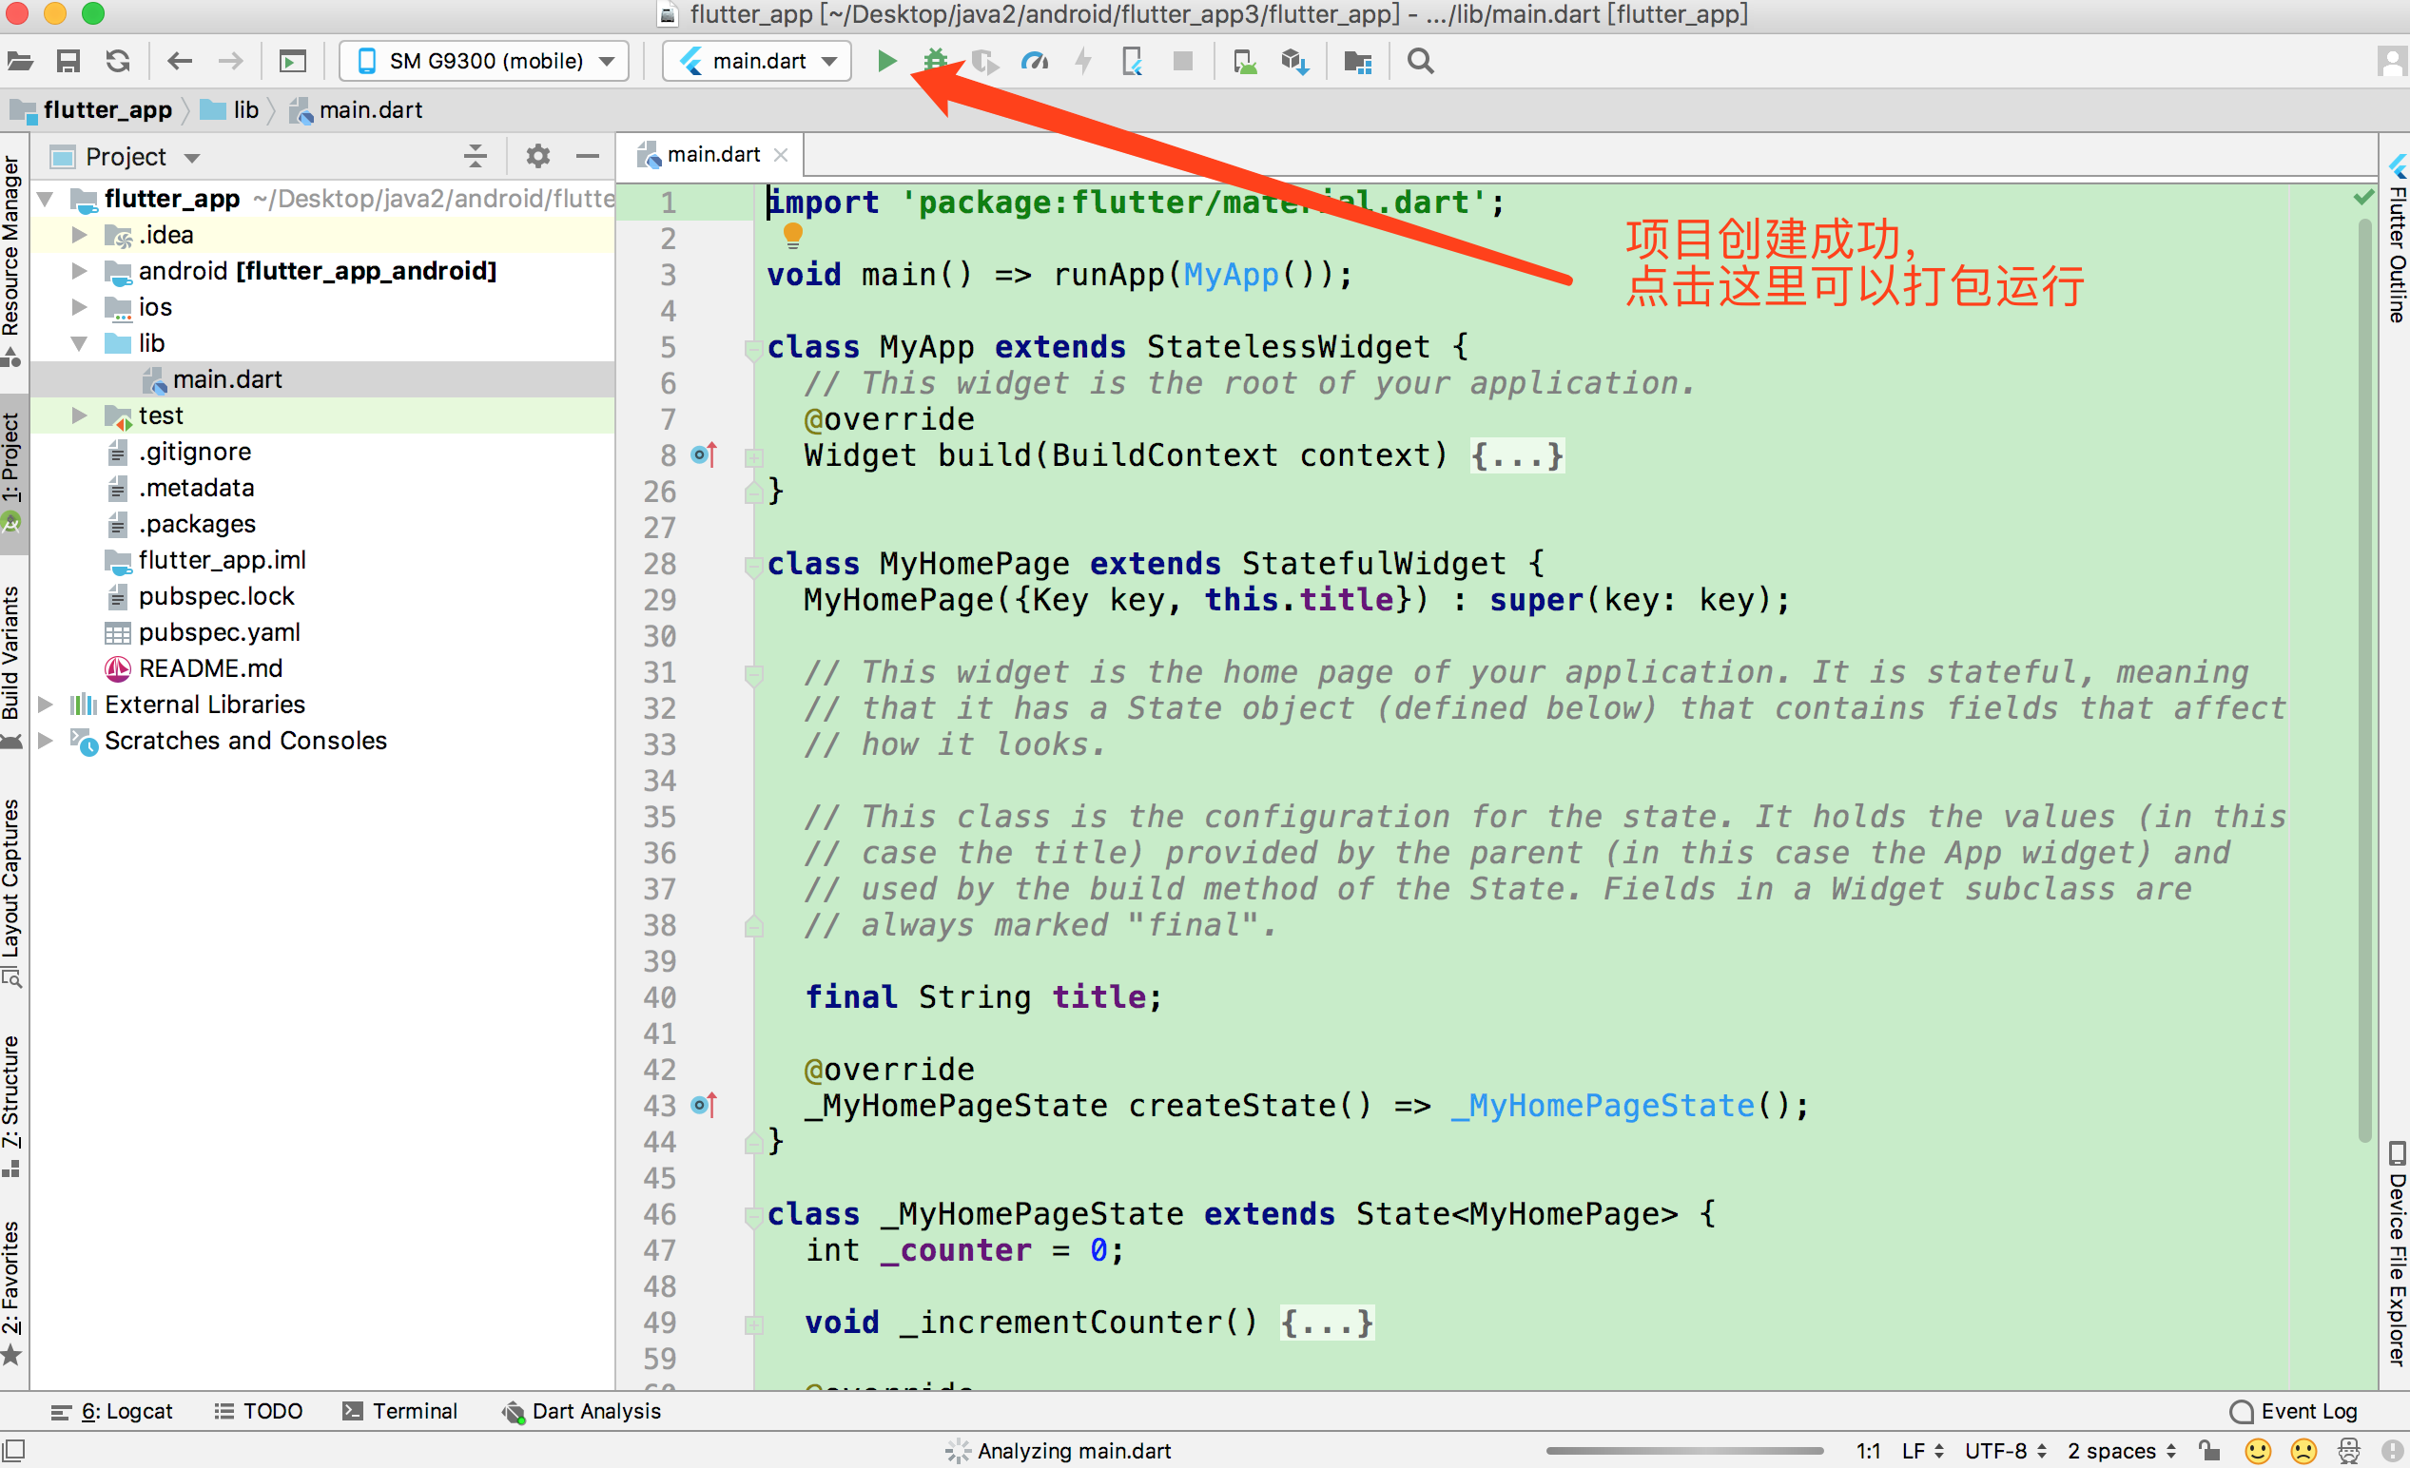This screenshot has width=2410, height=1468.
Task: Open SDK Manager from the toolbar
Action: click(x=1294, y=62)
